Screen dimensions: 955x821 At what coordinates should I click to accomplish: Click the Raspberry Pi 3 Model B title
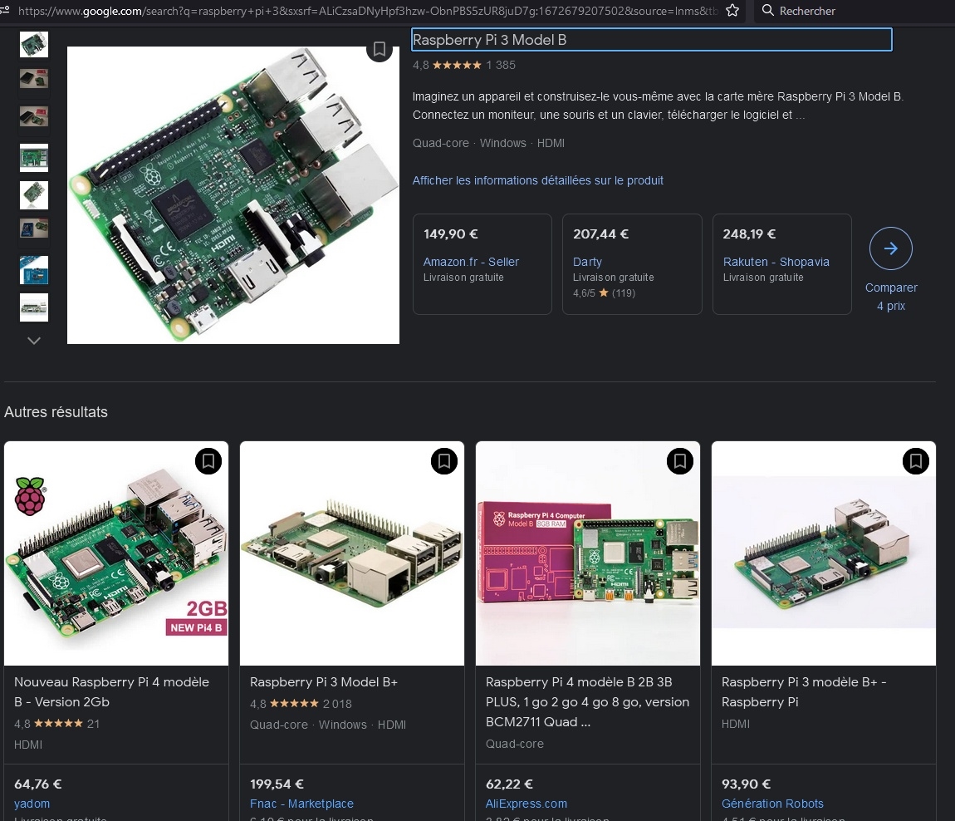point(489,40)
